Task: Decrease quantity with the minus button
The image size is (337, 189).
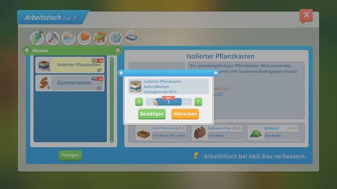Action: [150, 102]
